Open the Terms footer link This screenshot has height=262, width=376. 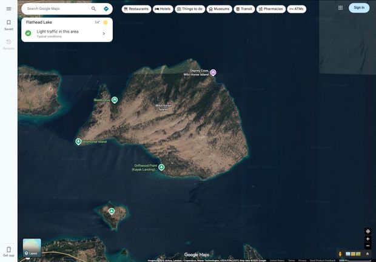(291, 260)
